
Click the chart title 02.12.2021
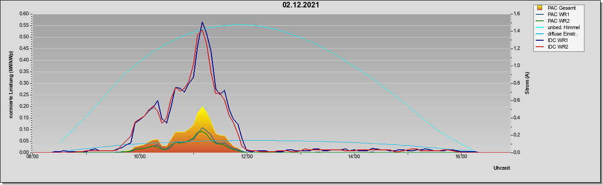coord(301,5)
